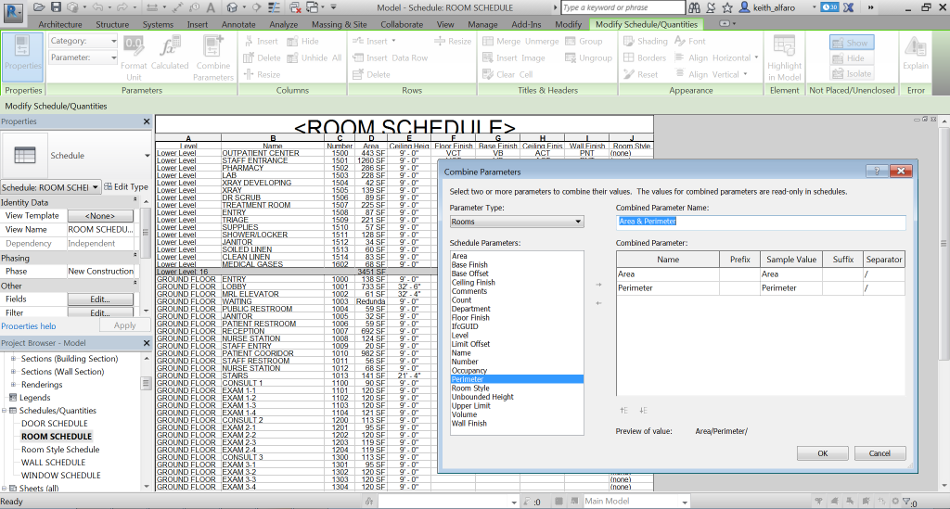Click Highlight in Model icon

click(x=784, y=57)
